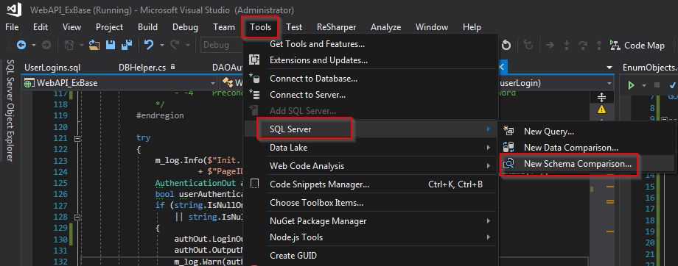Click the lock icon on the DBHelper.cs tab
Image resolution: width=678 pixels, height=266 pixels.
pos(173,67)
